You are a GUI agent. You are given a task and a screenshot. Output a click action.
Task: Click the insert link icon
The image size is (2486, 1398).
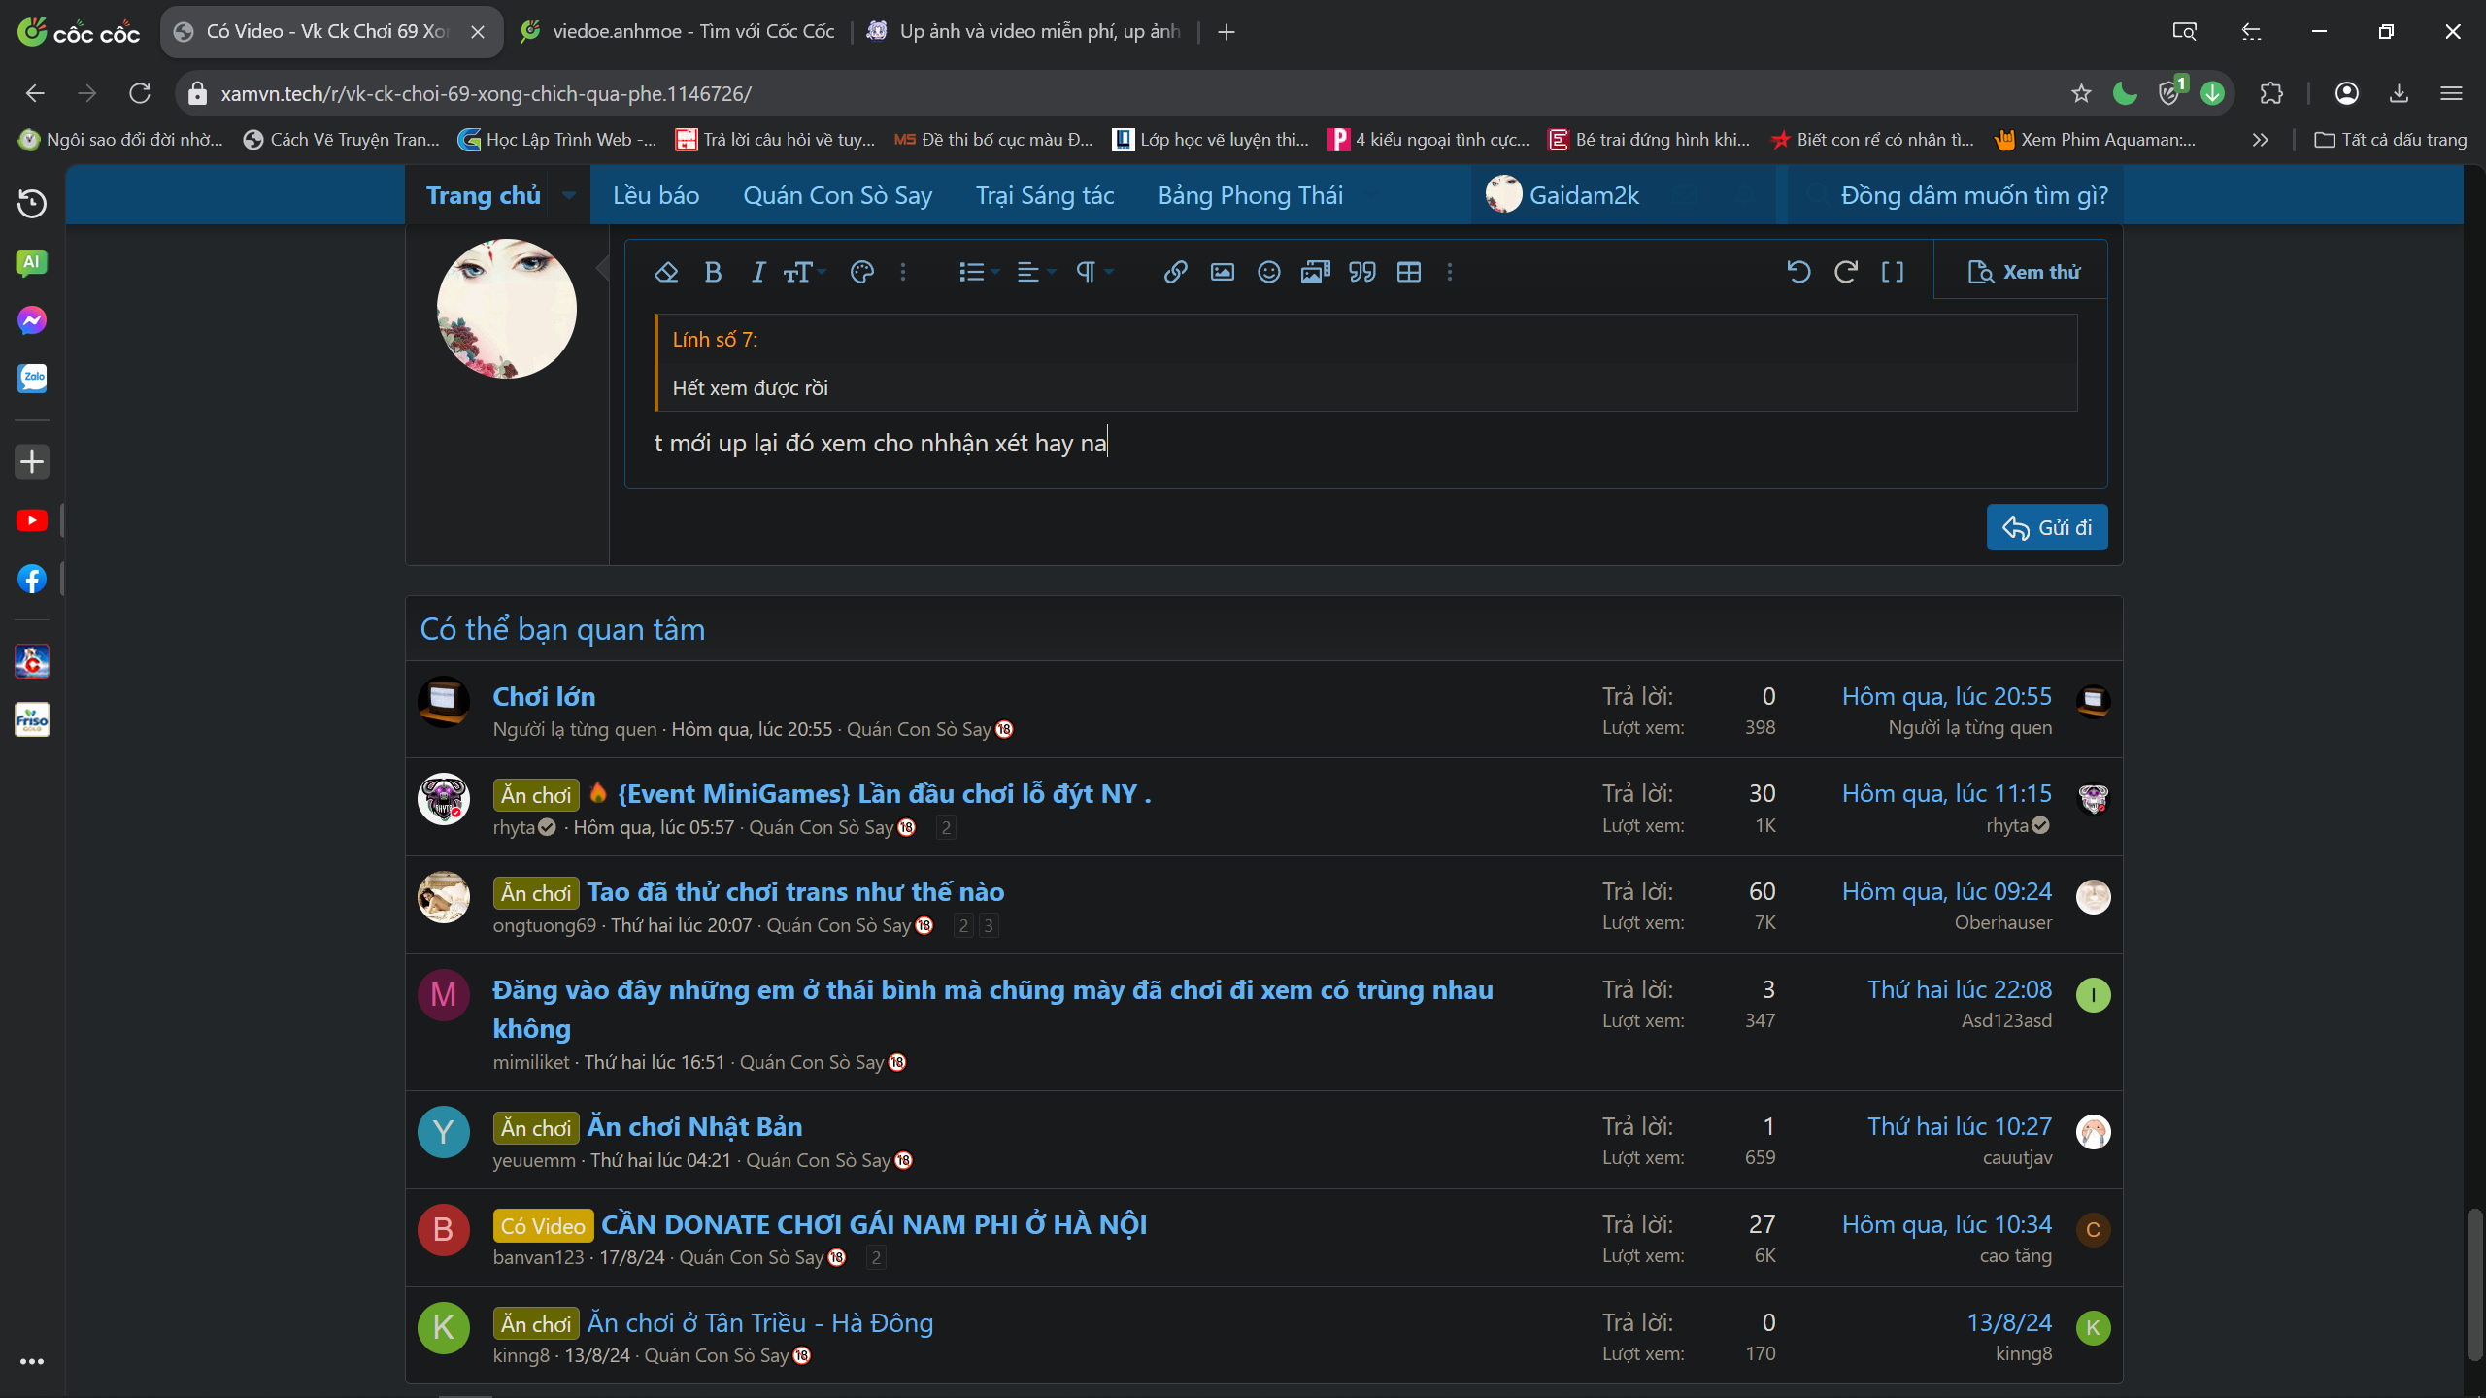coord(1175,273)
